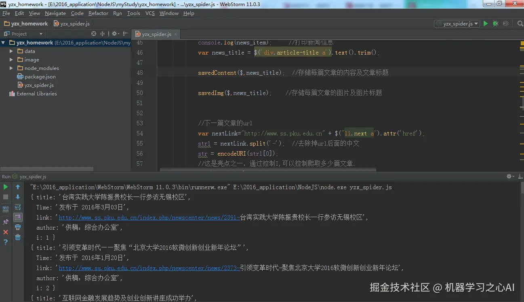Open Run panel settings gear
524x302 pixels.
(x=510, y=177)
